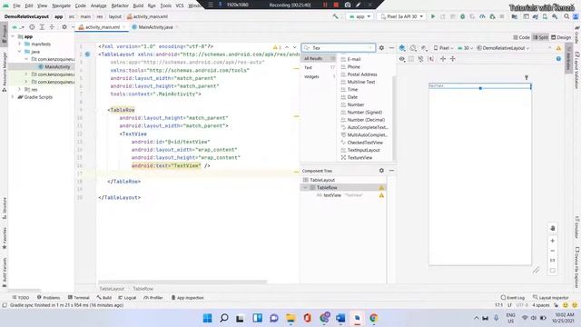The width and height of the screenshot is (581, 327).
Task: Click the zoom in plus button on preview
Action: click(x=553, y=241)
